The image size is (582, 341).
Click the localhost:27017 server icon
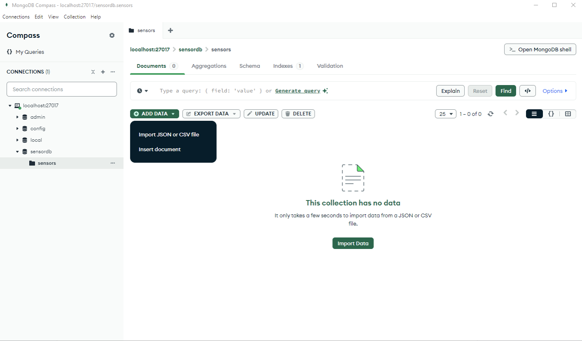[17, 106]
